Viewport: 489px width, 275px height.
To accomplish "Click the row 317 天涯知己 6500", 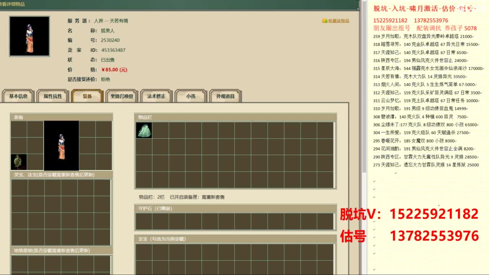I will 421,53.
